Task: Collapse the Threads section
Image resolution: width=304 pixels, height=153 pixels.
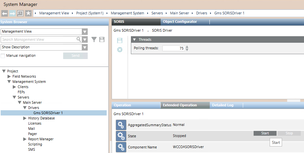Action: tap(134, 39)
